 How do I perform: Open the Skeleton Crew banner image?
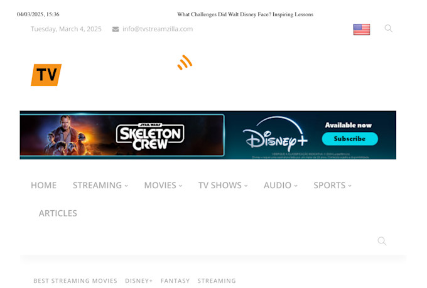click(122, 135)
